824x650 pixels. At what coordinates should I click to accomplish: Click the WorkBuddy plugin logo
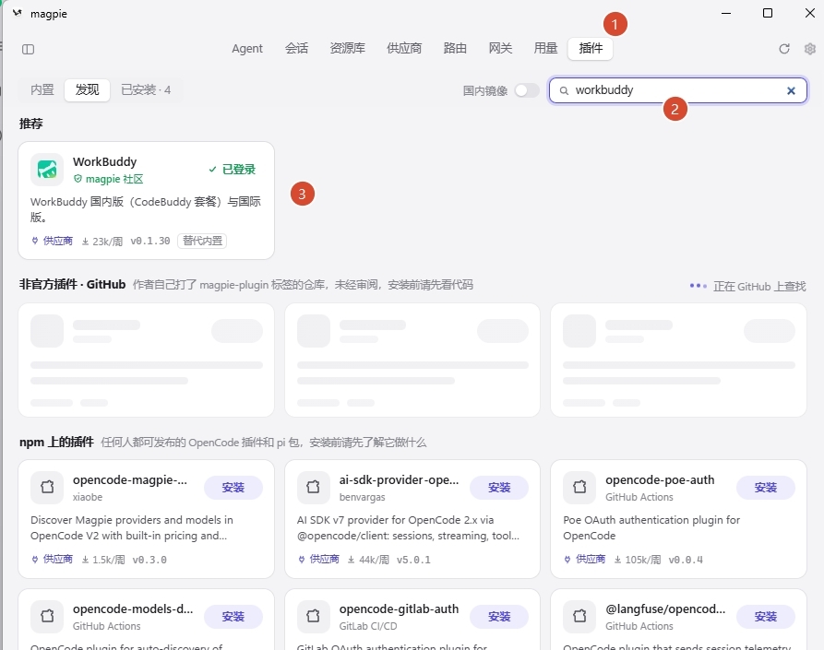(x=47, y=170)
